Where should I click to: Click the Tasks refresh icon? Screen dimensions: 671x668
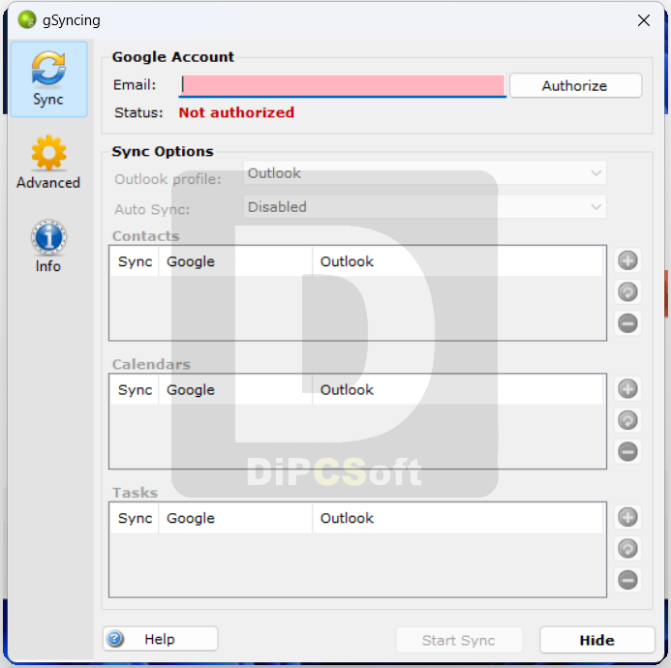[x=627, y=549]
